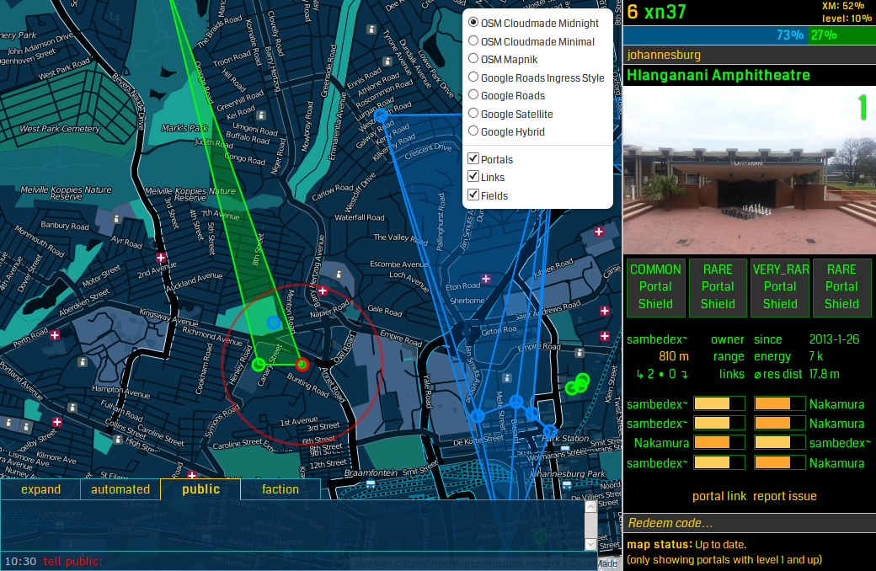Switch to the automated chat tab

(x=120, y=489)
